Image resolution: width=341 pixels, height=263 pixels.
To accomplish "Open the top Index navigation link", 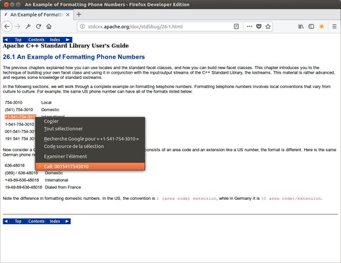I will [x=55, y=39].
